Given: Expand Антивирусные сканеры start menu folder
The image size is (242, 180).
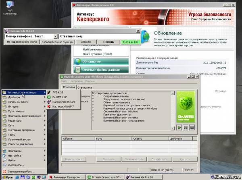Looking at the screenshot, I should (x=24, y=92).
